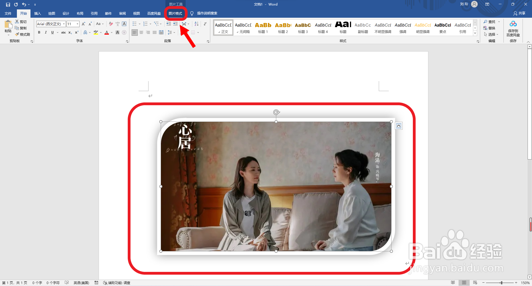Expand the styles gallery more arrow
This screenshot has height=286, width=532.
(475, 34)
